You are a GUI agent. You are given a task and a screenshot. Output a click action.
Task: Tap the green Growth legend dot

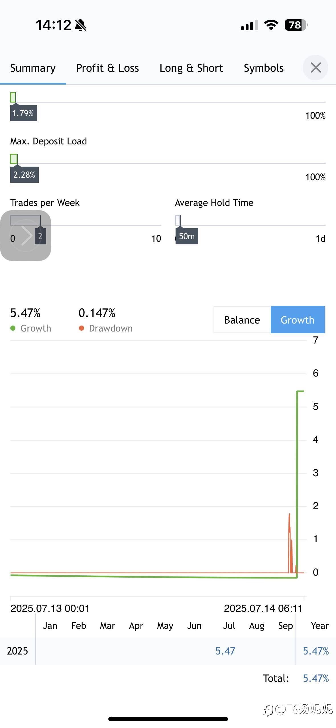click(13, 328)
